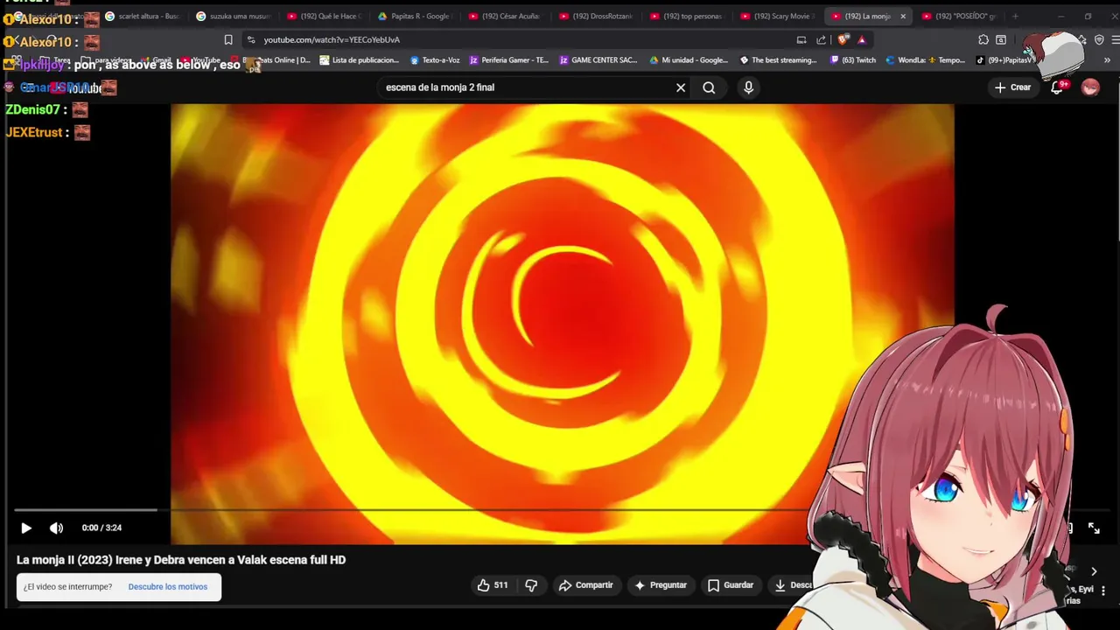Play the YouTube video

pos(25,528)
